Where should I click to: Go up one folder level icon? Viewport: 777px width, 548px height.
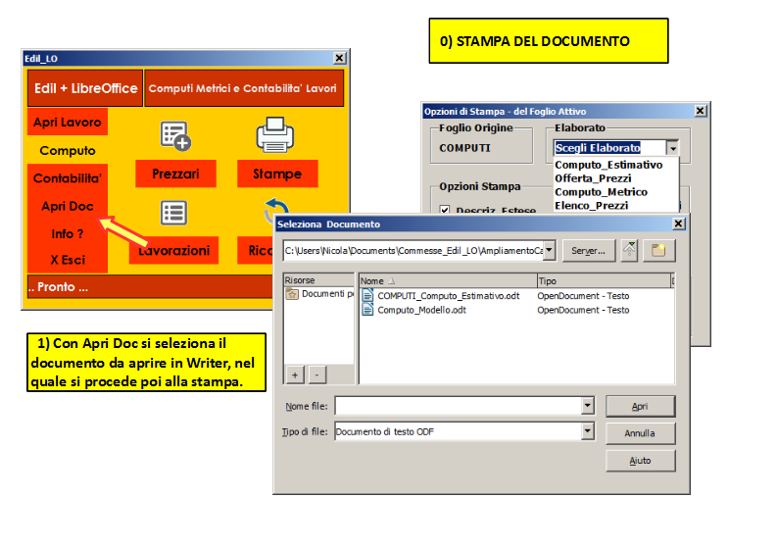coord(629,250)
